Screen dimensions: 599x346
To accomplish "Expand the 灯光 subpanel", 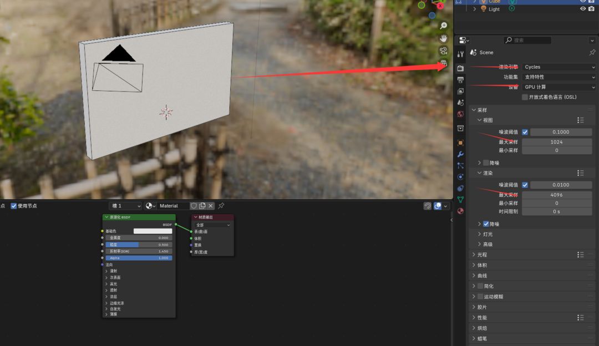I will tap(479, 234).
